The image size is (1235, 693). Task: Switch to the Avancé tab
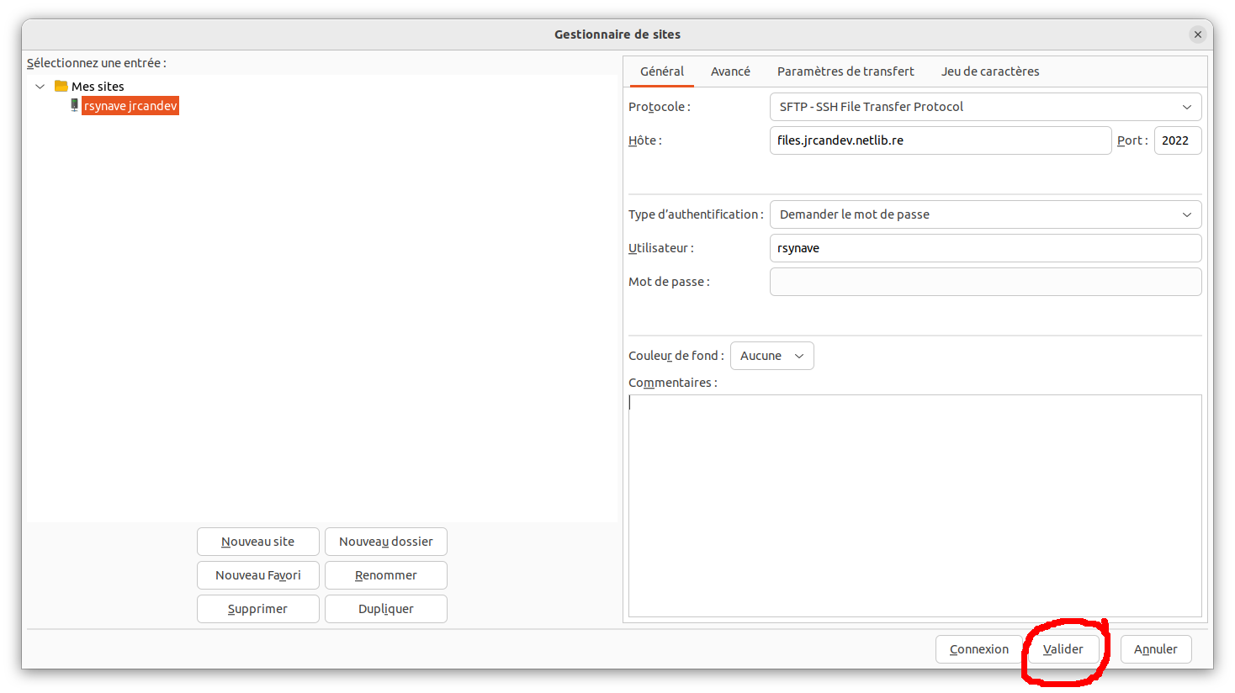[x=729, y=71]
